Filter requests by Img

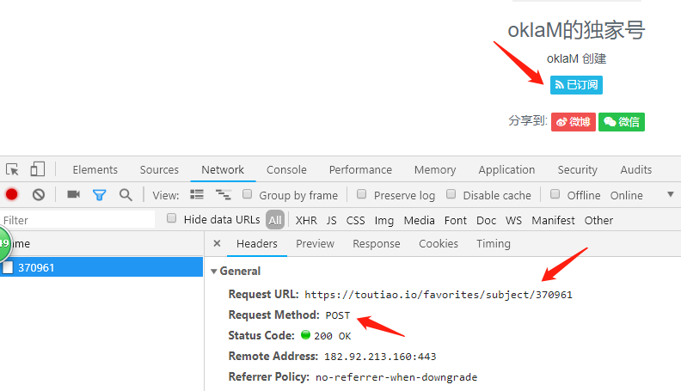pyautogui.click(x=384, y=221)
